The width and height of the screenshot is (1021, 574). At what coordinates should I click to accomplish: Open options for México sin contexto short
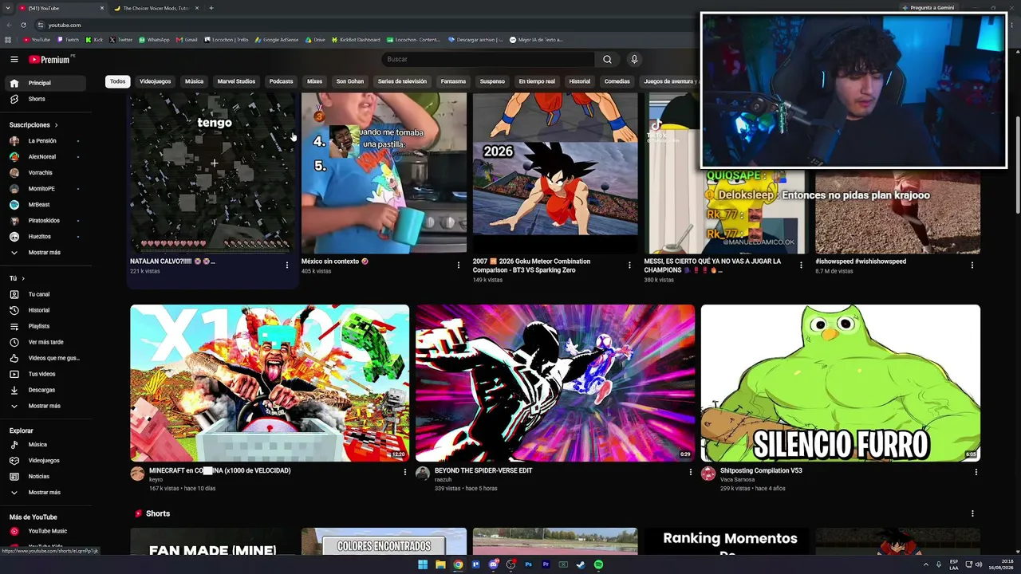tap(459, 265)
